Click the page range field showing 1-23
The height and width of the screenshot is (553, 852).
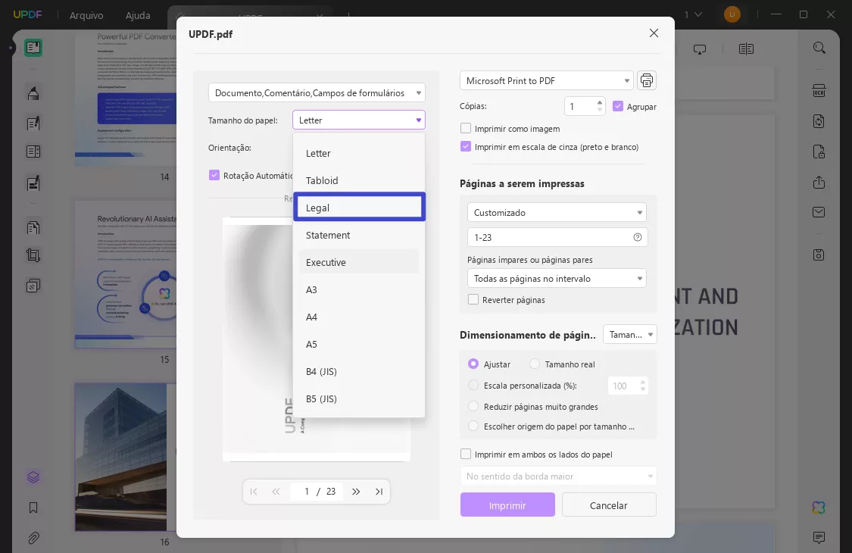pyautogui.click(x=557, y=237)
